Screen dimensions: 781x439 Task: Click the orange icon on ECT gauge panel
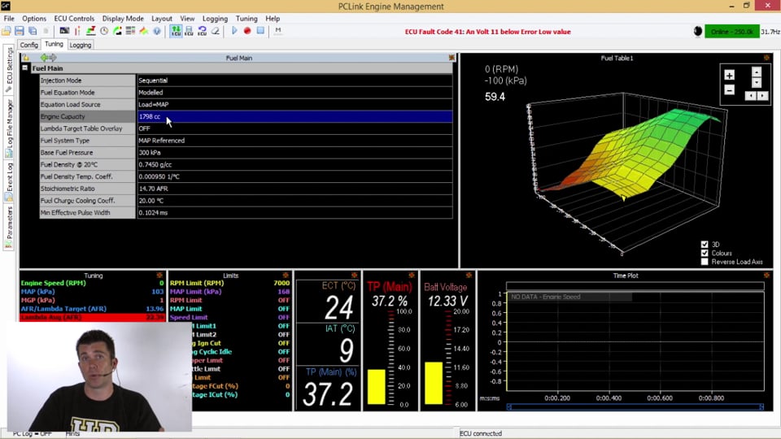click(x=354, y=276)
